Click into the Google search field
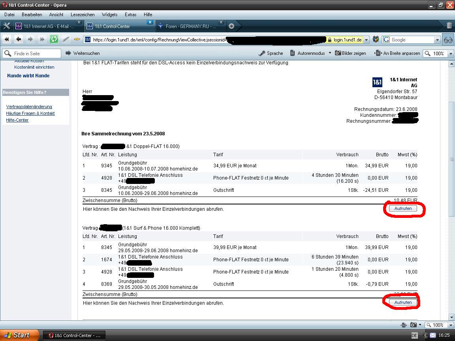 412,40
